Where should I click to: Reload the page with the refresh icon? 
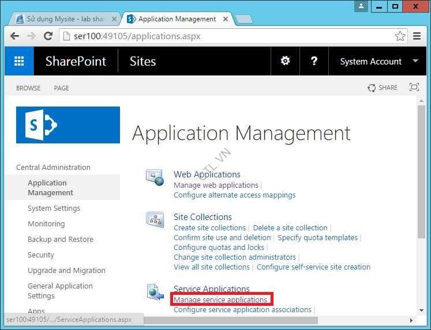point(49,36)
